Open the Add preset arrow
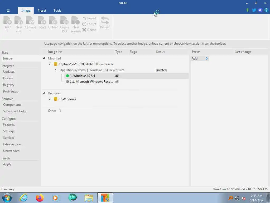This screenshot has width=270, height=203. click(x=207, y=58)
